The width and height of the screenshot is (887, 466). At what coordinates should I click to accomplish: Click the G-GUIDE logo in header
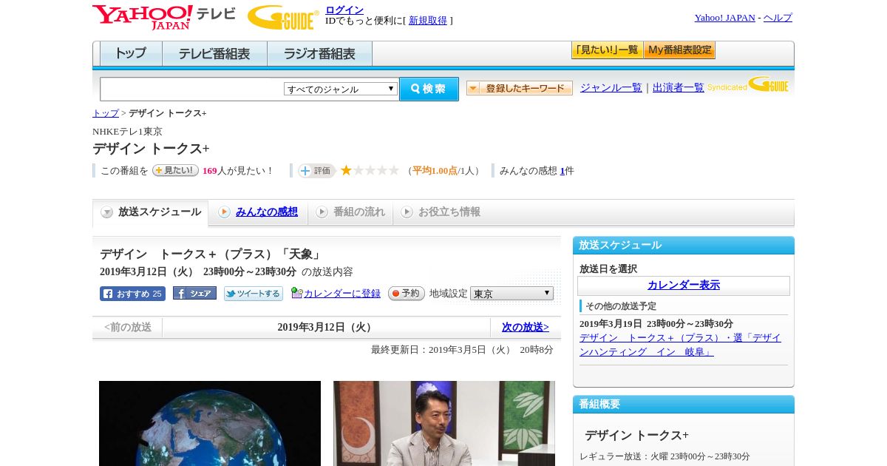click(x=283, y=17)
